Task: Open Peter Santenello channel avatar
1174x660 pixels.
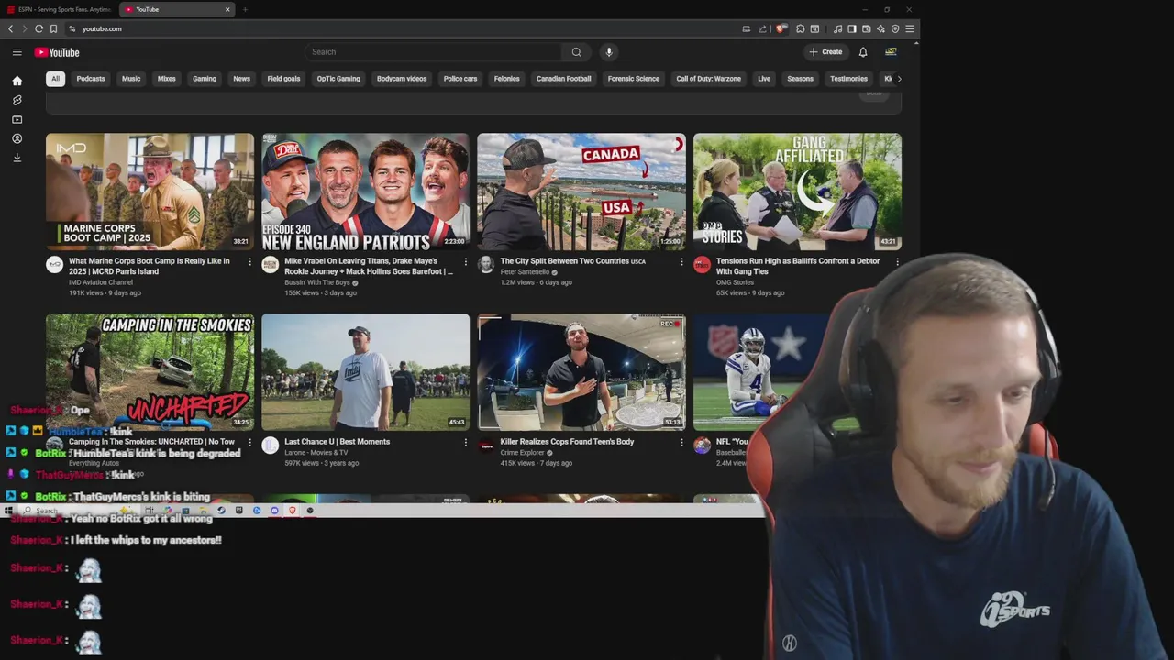Action: pyautogui.click(x=486, y=265)
